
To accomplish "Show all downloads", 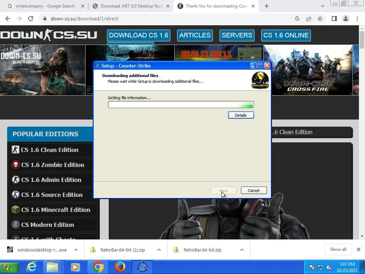I will click(338, 249).
